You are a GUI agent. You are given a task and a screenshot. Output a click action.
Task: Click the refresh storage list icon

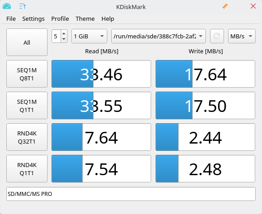(x=217, y=36)
